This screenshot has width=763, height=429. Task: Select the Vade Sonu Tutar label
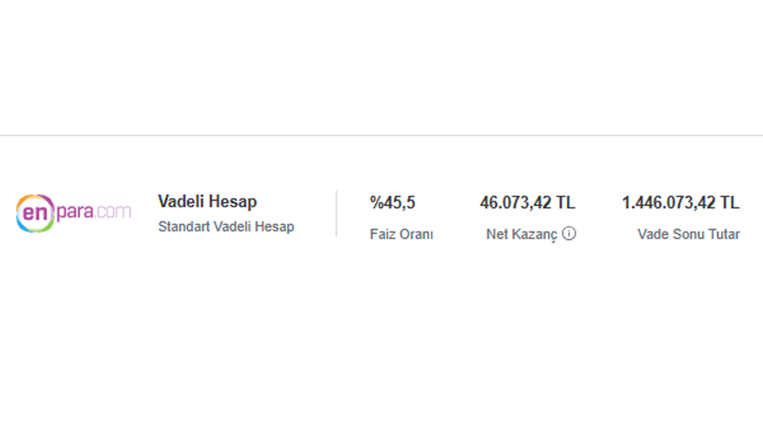click(x=688, y=234)
